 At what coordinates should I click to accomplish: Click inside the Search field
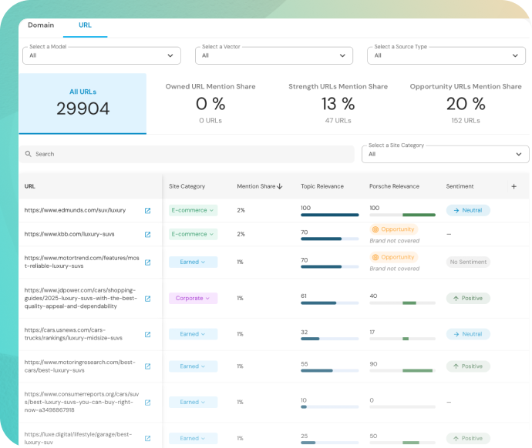[187, 154]
